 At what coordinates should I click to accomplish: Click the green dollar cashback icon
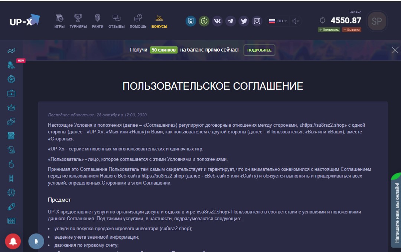coord(204,21)
